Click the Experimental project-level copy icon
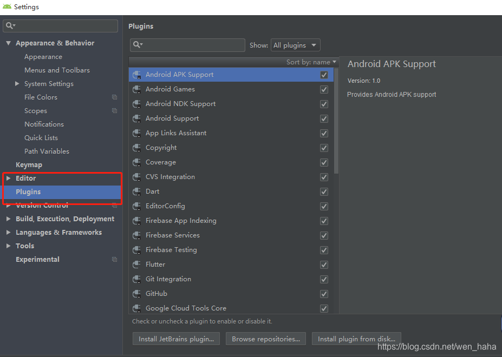This screenshot has width=502, height=357. coord(114,260)
